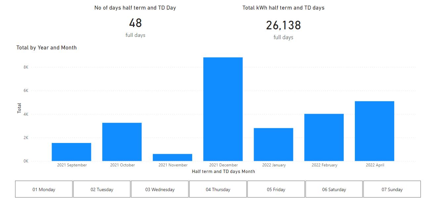Click 'full days' under the 26,138 card
Screen dimensions: 426x200
[283, 38]
